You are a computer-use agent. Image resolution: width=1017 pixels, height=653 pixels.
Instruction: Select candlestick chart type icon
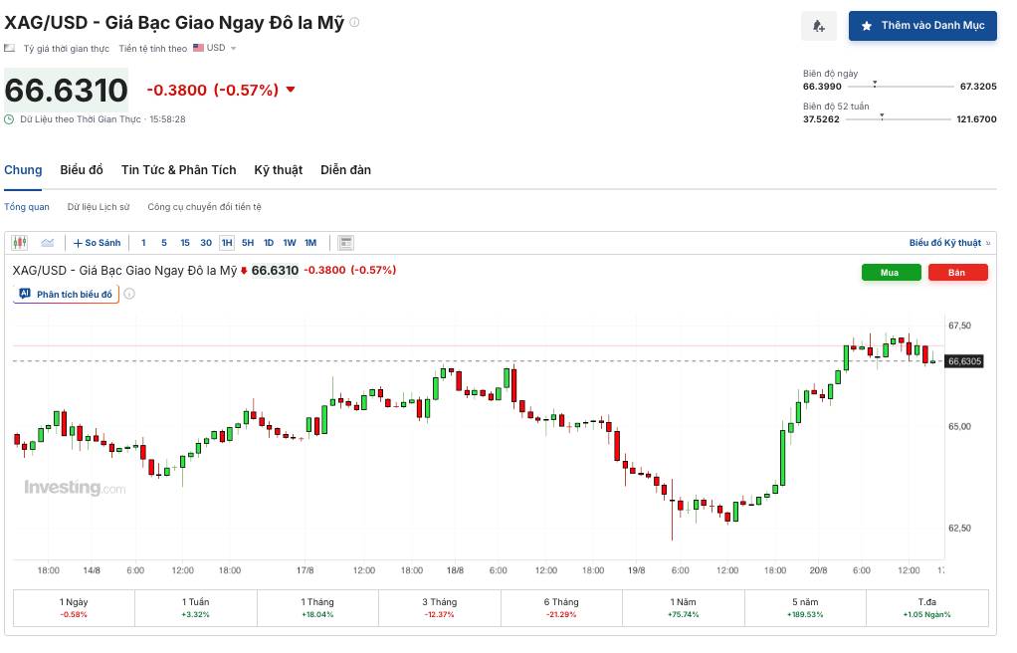[x=20, y=243]
